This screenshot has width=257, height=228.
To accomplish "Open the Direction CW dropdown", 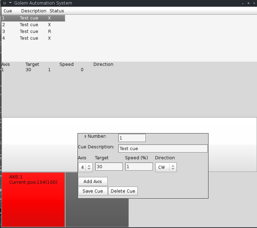I will pos(166,167).
